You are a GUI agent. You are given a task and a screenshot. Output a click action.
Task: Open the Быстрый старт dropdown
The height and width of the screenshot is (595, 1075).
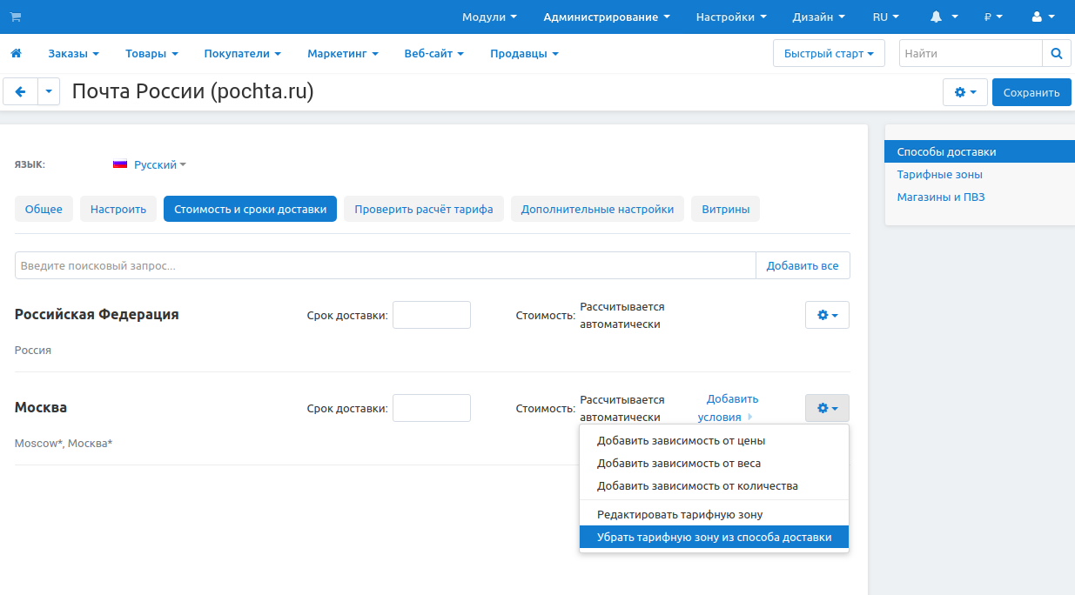pyautogui.click(x=829, y=54)
